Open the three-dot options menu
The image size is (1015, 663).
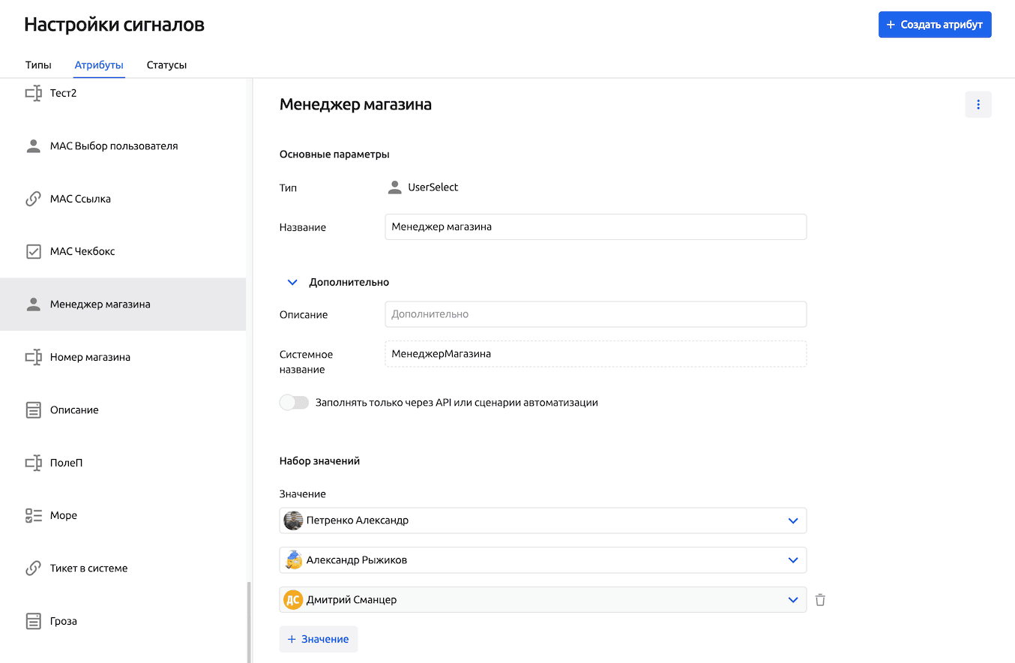point(978,105)
